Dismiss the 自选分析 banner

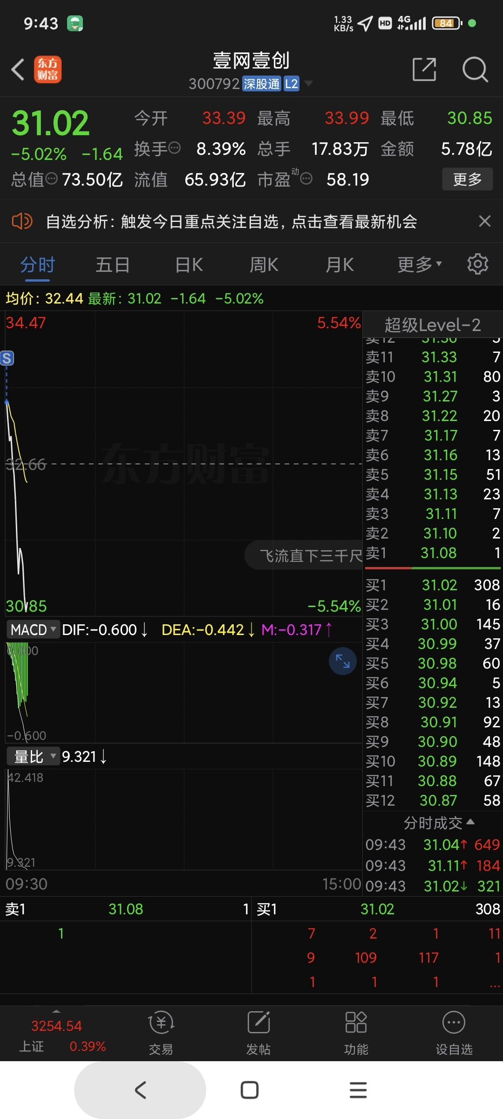pyautogui.click(x=485, y=221)
